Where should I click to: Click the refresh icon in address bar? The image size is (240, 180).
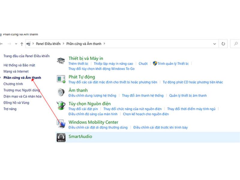(223, 44)
